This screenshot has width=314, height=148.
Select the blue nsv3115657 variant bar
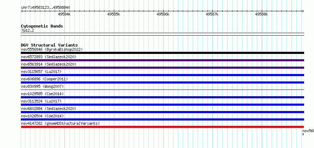point(162,75)
